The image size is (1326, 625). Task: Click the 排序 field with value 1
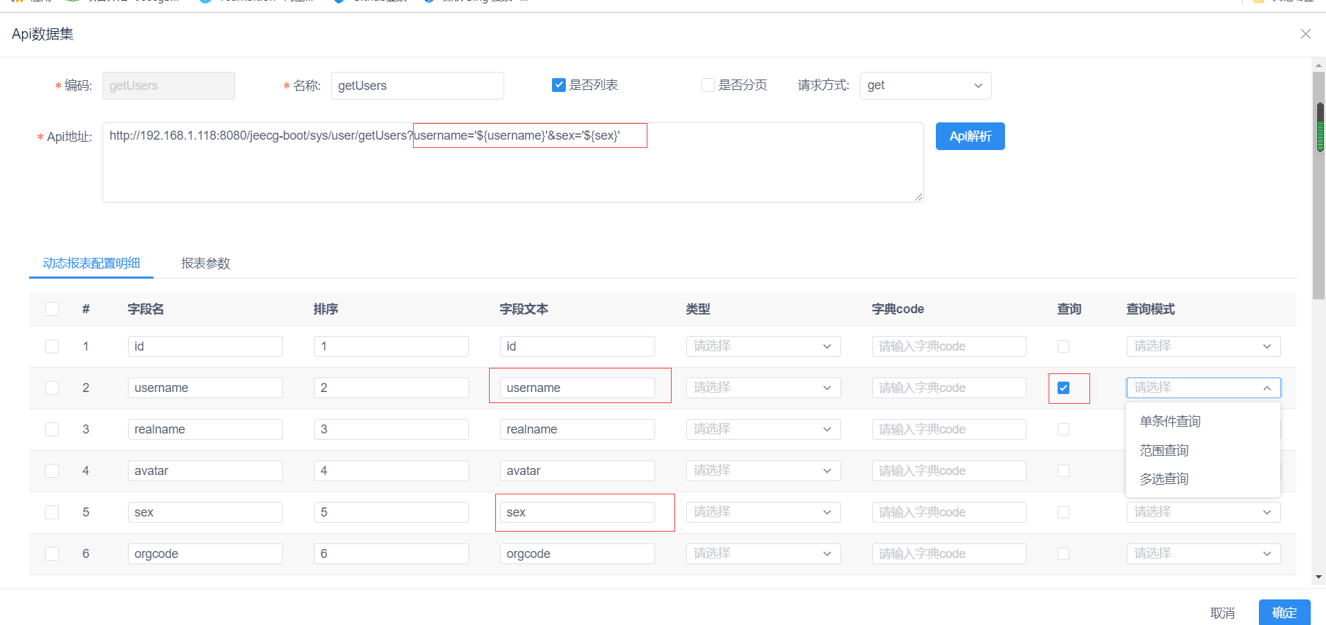pyautogui.click(x=391, y=346)
